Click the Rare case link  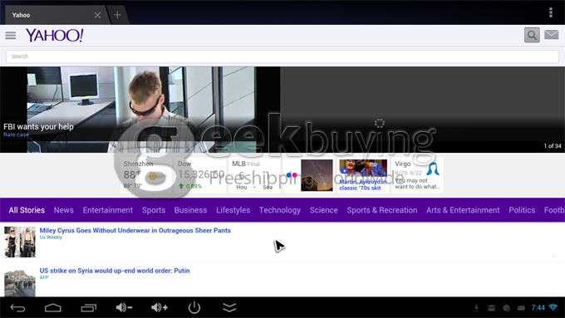pos(17,135)
